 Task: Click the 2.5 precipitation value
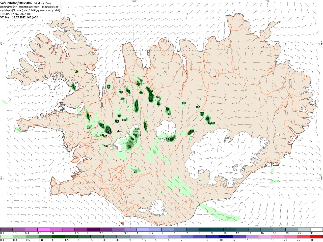[x=192, y=131]
